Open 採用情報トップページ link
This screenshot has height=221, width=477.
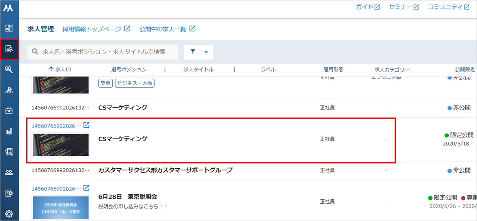point(97,29)
